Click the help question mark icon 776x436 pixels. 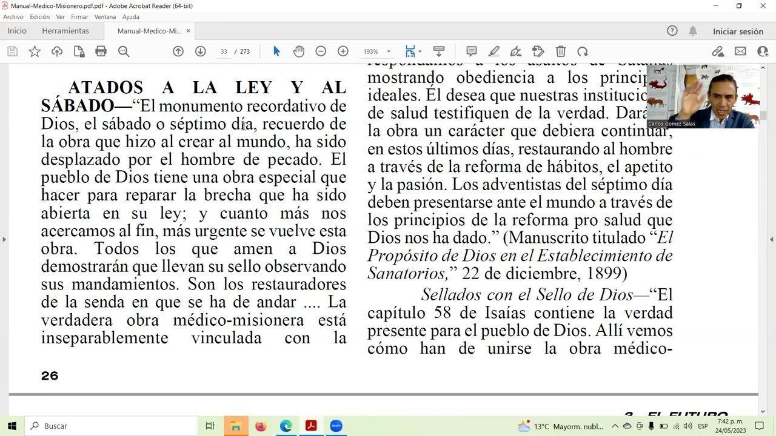click(x=672, y=31)
